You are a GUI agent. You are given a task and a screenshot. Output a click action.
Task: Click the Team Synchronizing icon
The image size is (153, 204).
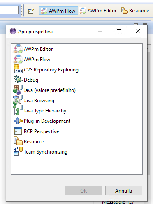point(18,151)
